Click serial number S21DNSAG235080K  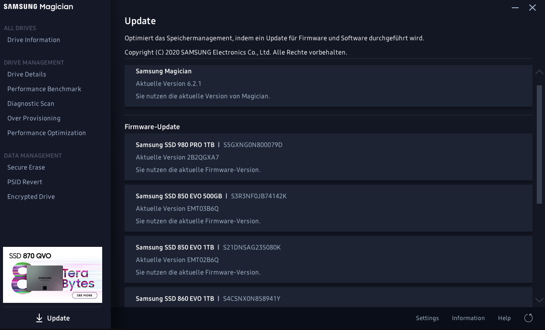(x=252, y=247)
